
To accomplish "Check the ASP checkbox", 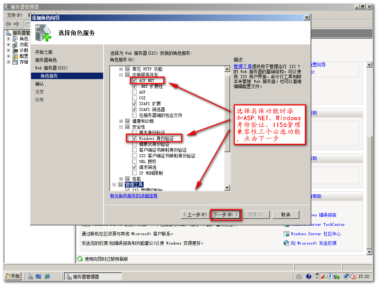I will [135, 92].
